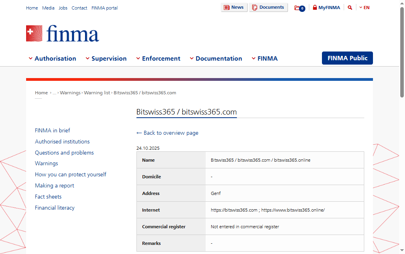Open Fact sheets in the sidebar
The width and height of the screenshot is (405, 254).
coord(48,197)
